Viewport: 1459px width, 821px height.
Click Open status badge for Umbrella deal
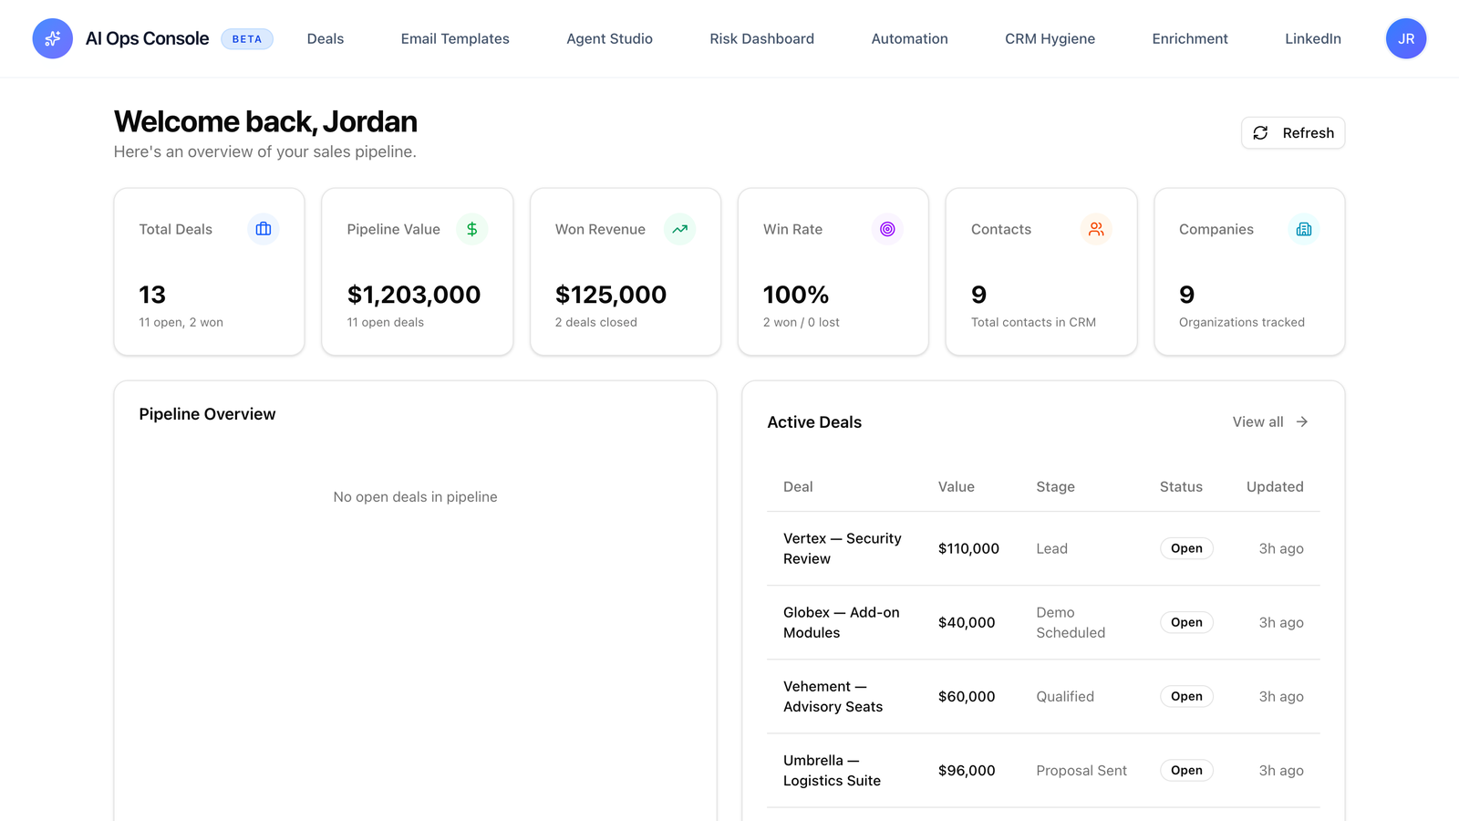(1186, 770)
